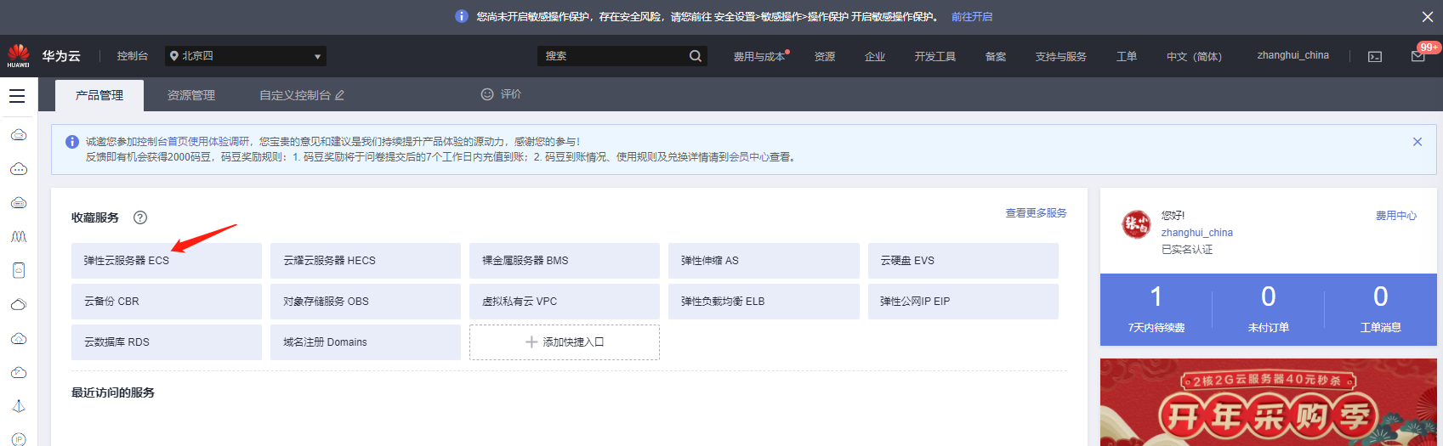The width and height of the screenshot is (1443, 446).
Task: Open the 云硬盘 EVS tile
Action: pyautogui.click(x=963, y=261)
